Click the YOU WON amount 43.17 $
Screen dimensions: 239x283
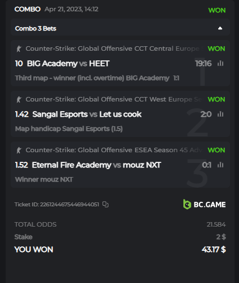[x=214, y=250]
